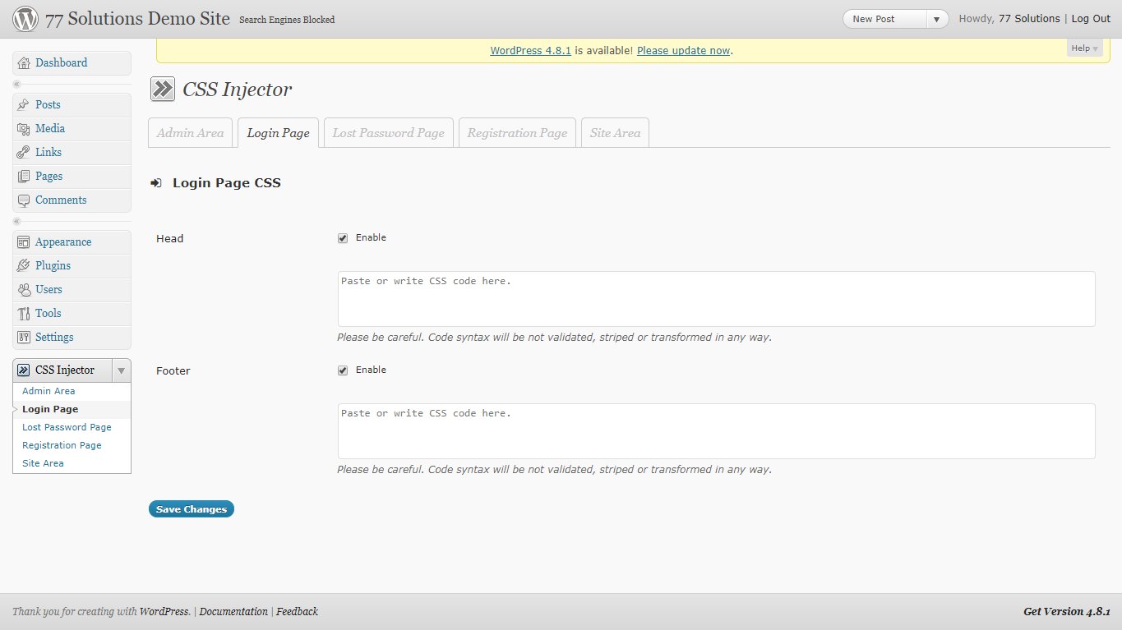Open the Documentation footer link
Image resolution: width=1122 pixels, height=630 pixels.
233,611
